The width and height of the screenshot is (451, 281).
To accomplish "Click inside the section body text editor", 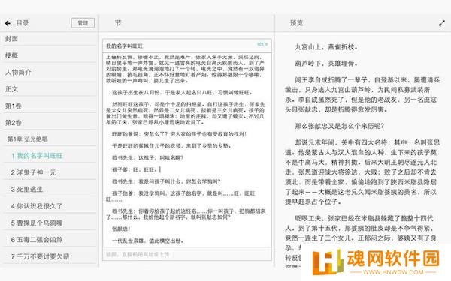I will click(x=187, y=150).
